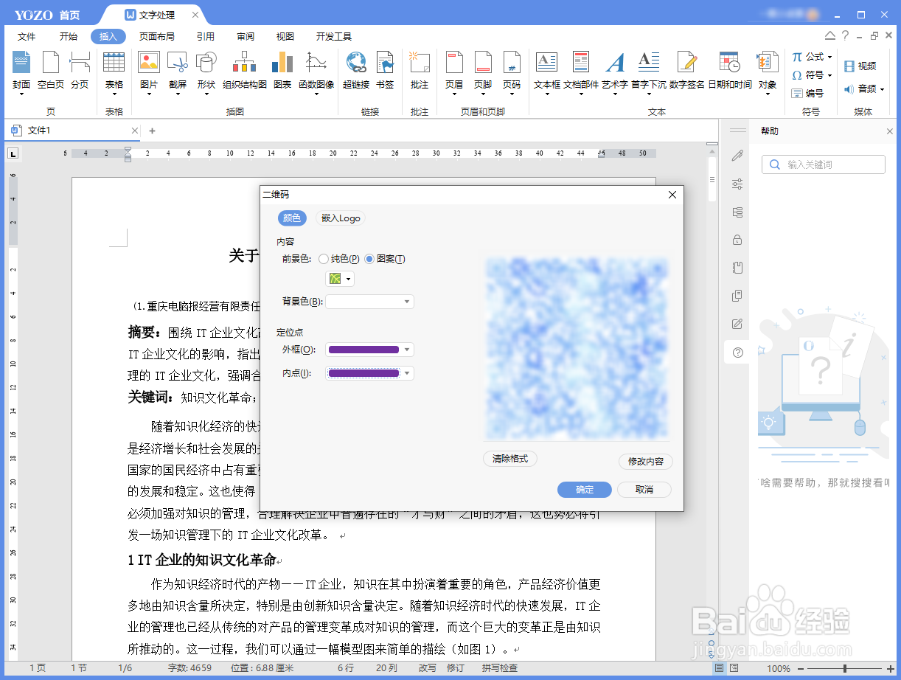Insert a page number (页码)
Image resolution: width=901 pixels, height=680 pixels.
pos(512,72)
